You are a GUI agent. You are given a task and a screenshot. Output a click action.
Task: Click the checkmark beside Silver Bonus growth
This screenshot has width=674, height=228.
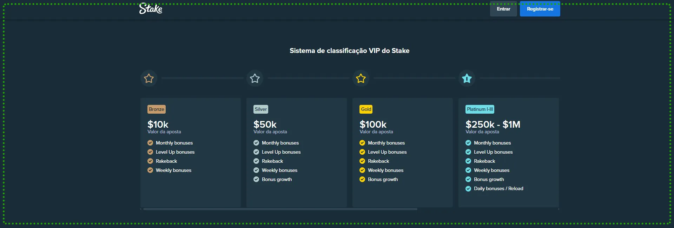tap(256, 179)
